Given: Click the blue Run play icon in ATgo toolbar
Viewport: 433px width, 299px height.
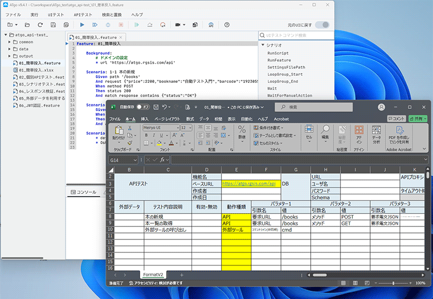Looking at the screenshot, I should coord(82,25).
